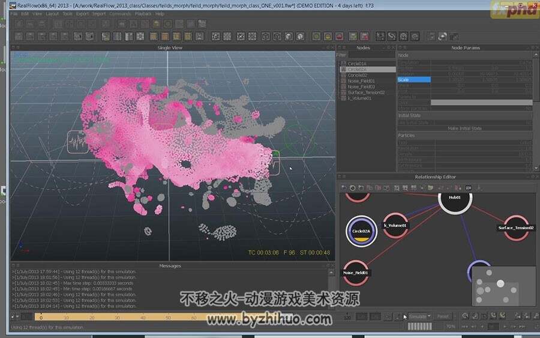Screen dimensions: 540x338
Task: Click the green sphere toolbar icon
Action: tap(316, 36)
